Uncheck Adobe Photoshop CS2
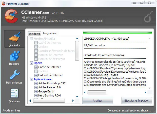The image size is (157, 114). click(x=36, y=83)
